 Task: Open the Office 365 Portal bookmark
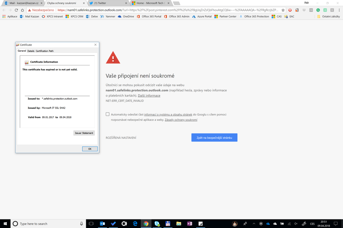coord(149,16)
